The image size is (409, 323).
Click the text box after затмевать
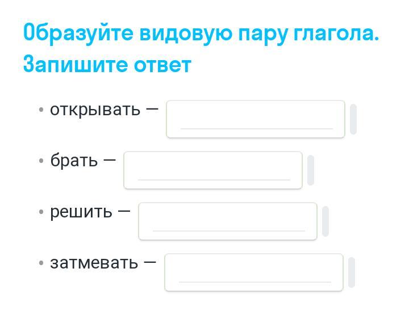click(x=254, y=272)
